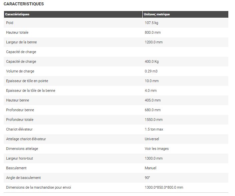The height and width of the screenshot is (196, 235).
Task: Click the 0.29 m3 volume value
Action: click(x=151, y=71)
